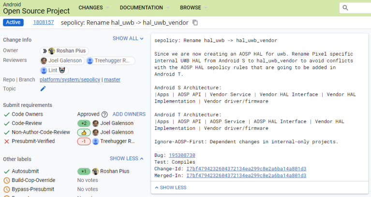
Task: Click Treehugger R... in Presubmit-Verified row
Action: [x=118, y=141]
